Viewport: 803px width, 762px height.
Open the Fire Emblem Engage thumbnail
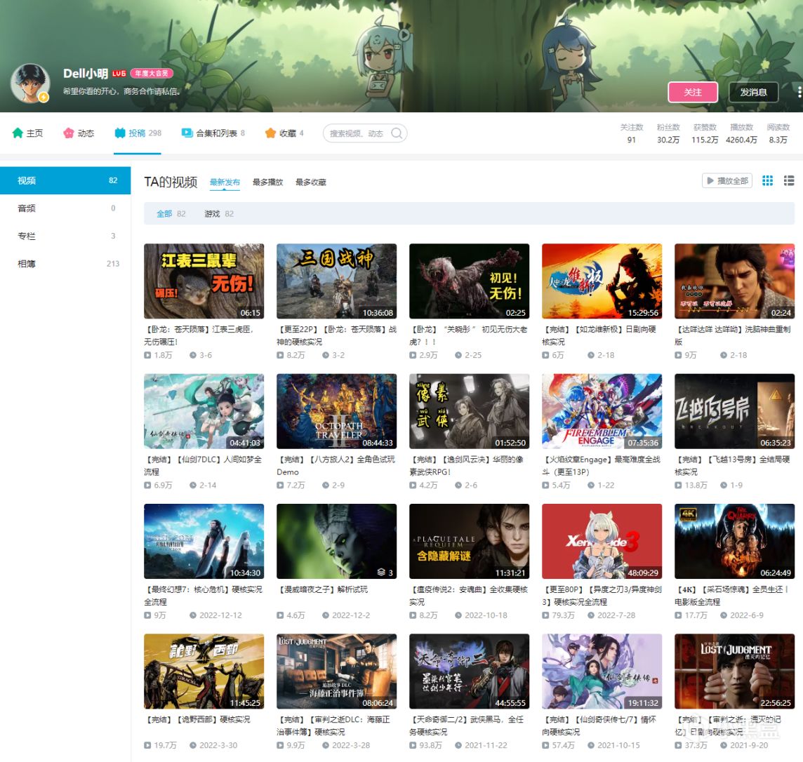[602, 411]
